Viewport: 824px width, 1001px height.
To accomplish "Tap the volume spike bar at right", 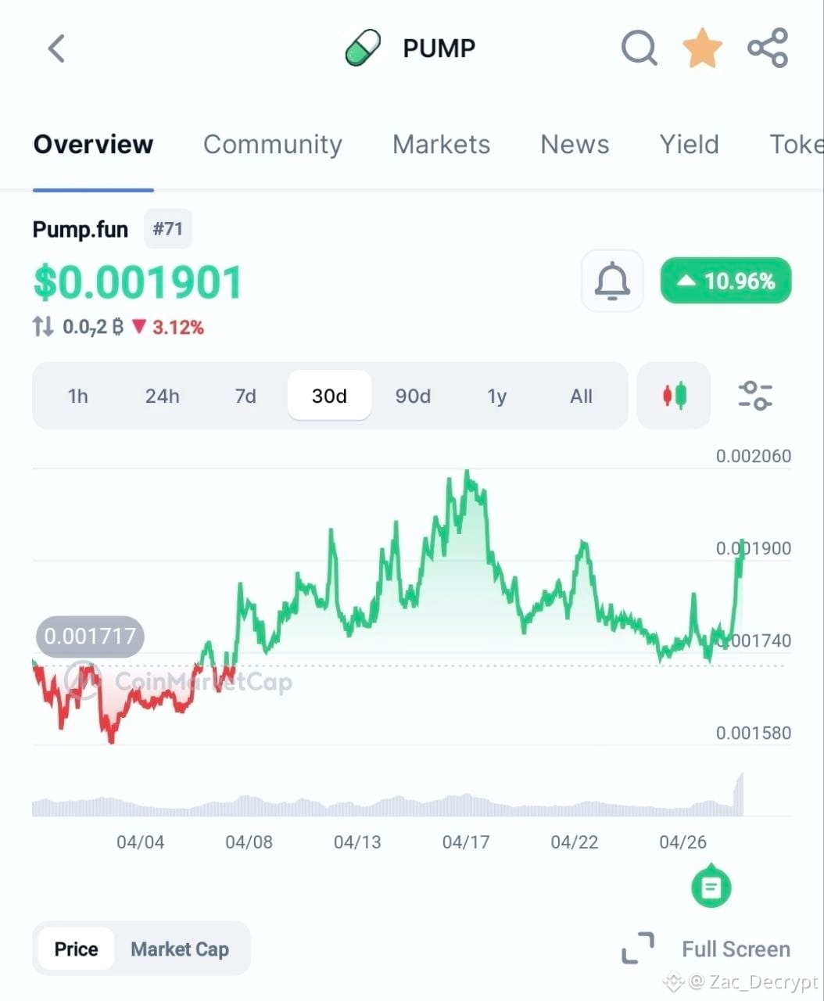I will [739, 794].
